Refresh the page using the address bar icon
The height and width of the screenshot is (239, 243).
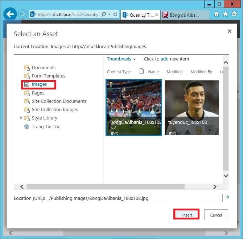115,14
